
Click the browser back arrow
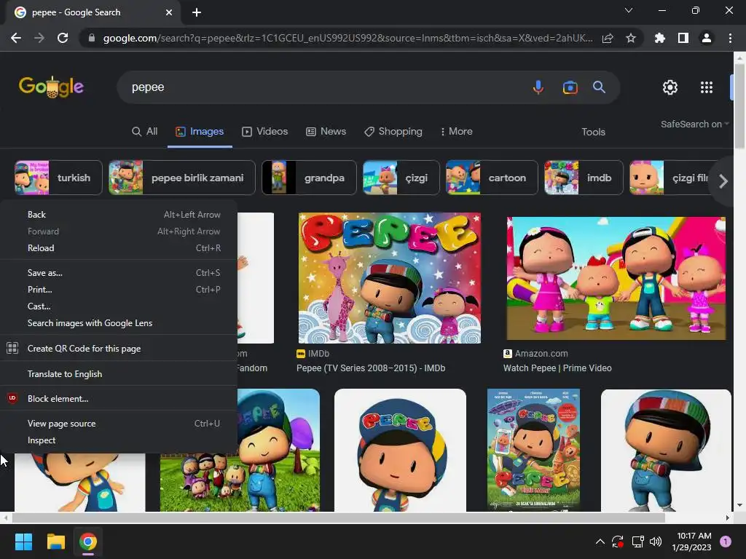click(16, 38)
